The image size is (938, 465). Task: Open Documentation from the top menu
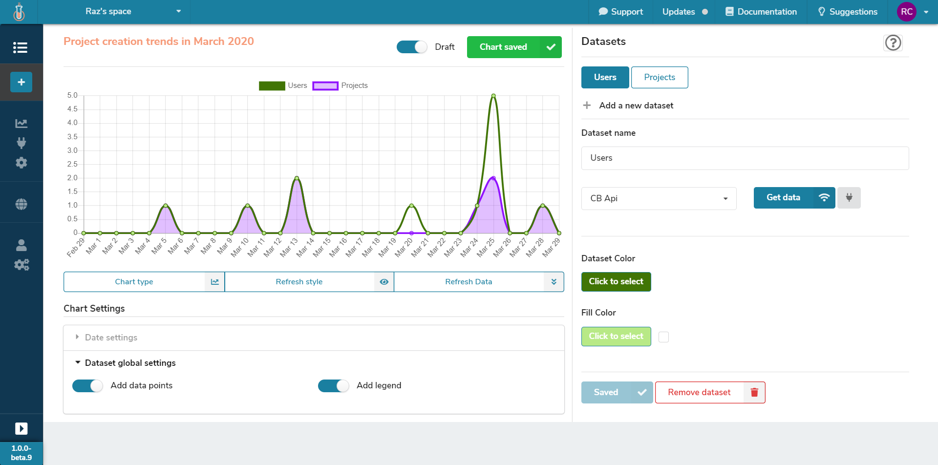point(761,12)
